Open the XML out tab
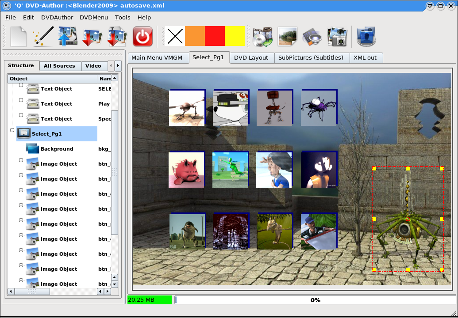458x318 pixels. (365, 58)
